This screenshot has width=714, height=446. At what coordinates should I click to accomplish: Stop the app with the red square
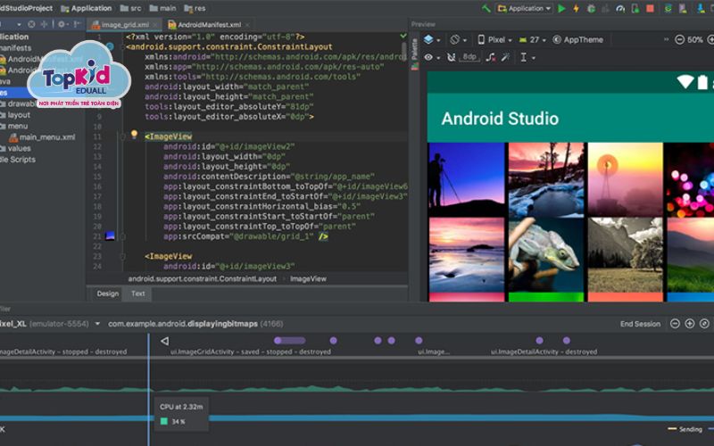(x=651, y=8)
